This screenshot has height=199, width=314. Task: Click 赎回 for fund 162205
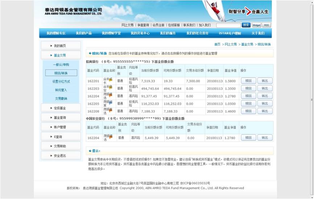pos(248,104)
